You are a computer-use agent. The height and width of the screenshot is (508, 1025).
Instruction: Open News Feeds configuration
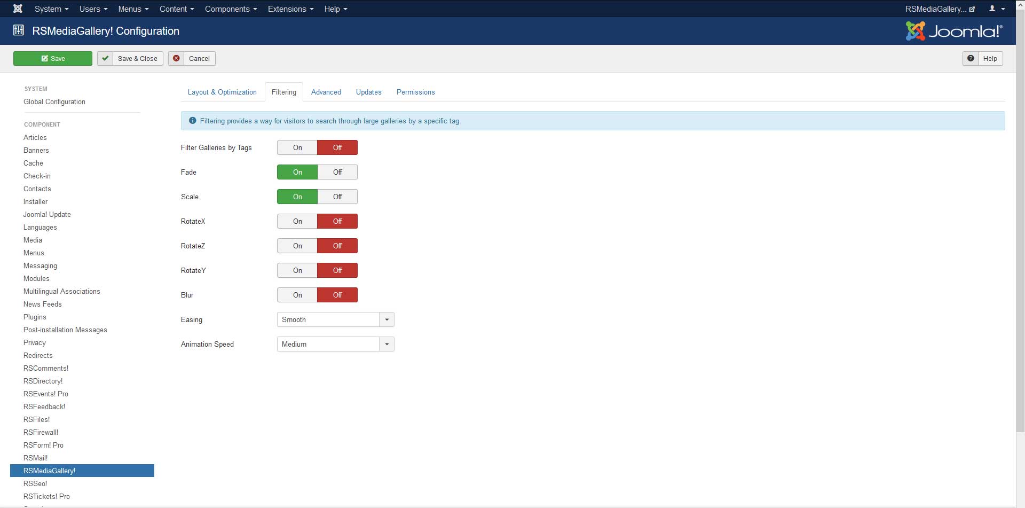[x=43, y=304]
